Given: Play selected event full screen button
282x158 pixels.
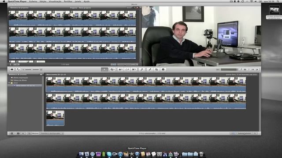Looking at the screenshot, I should pyautogui.click(x=18, y=133).
